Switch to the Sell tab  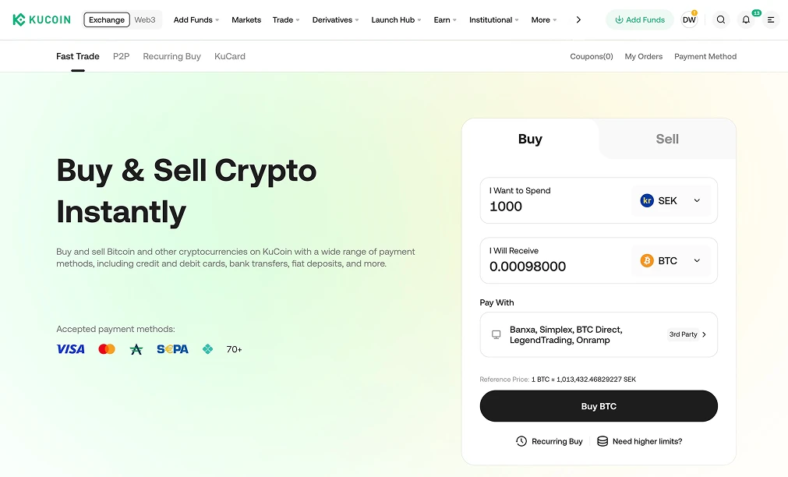pyautogui.click(x=666, y=139)
